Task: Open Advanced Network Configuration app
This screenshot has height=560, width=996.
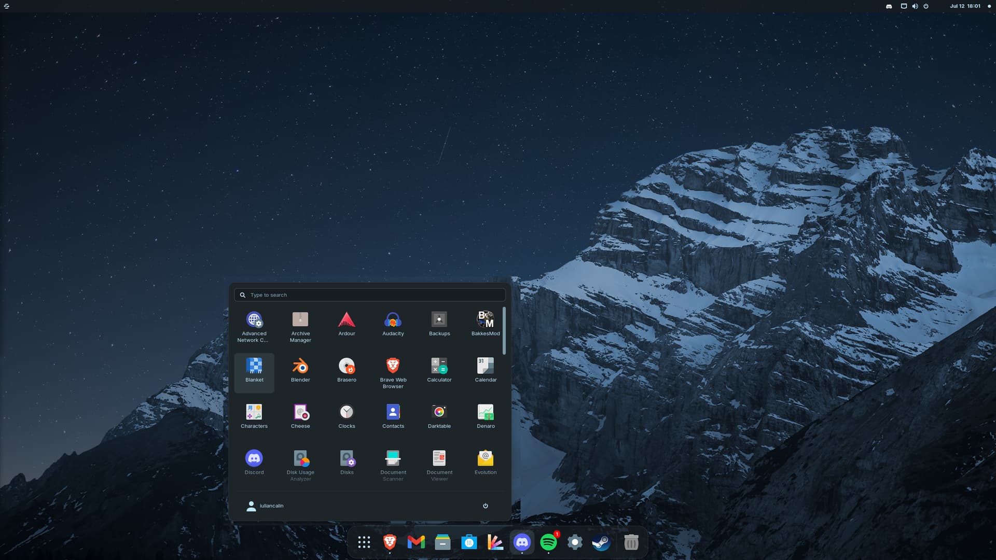Action: click(254, 327)
